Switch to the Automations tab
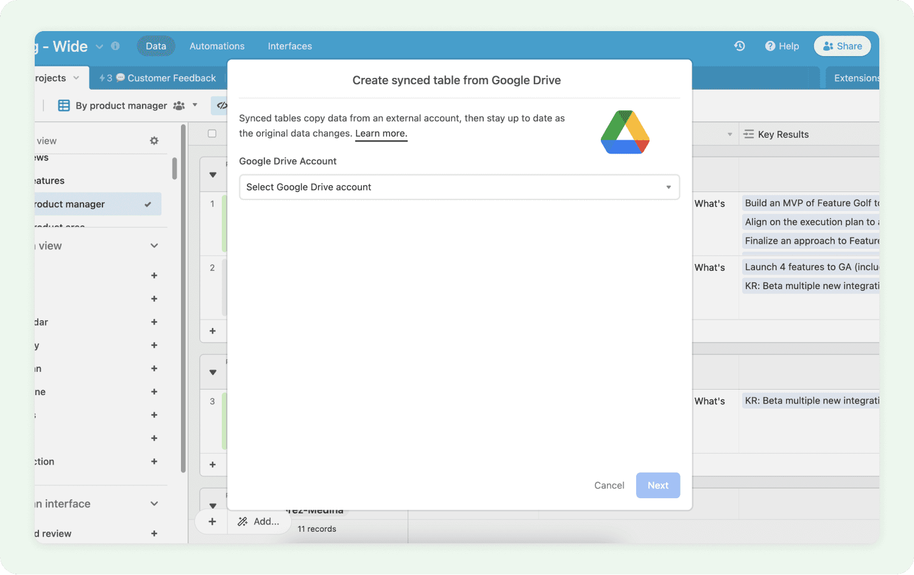The image size is (914, 575). pos(217,46)
